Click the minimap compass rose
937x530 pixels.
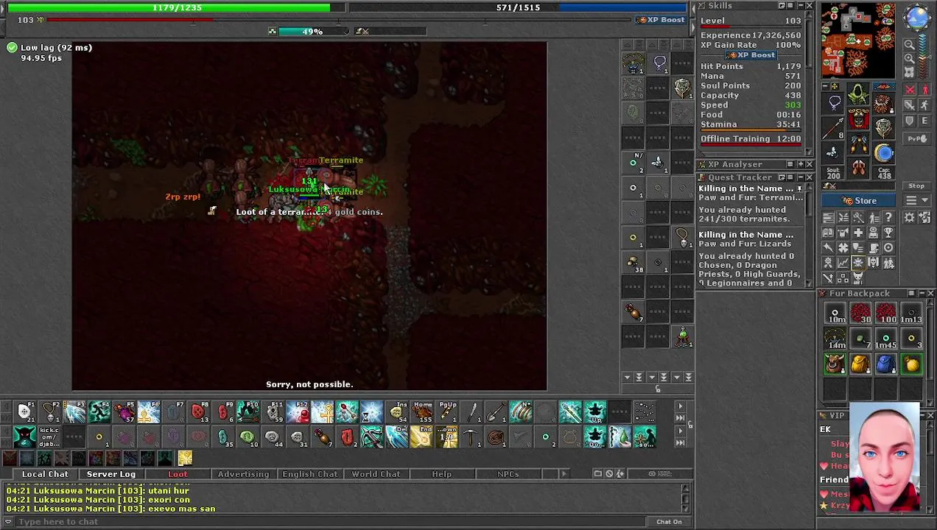[x=917, y=17]
